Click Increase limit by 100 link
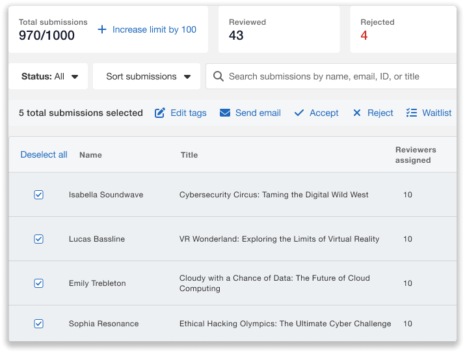The image size is (465, 353). (154, 29)
